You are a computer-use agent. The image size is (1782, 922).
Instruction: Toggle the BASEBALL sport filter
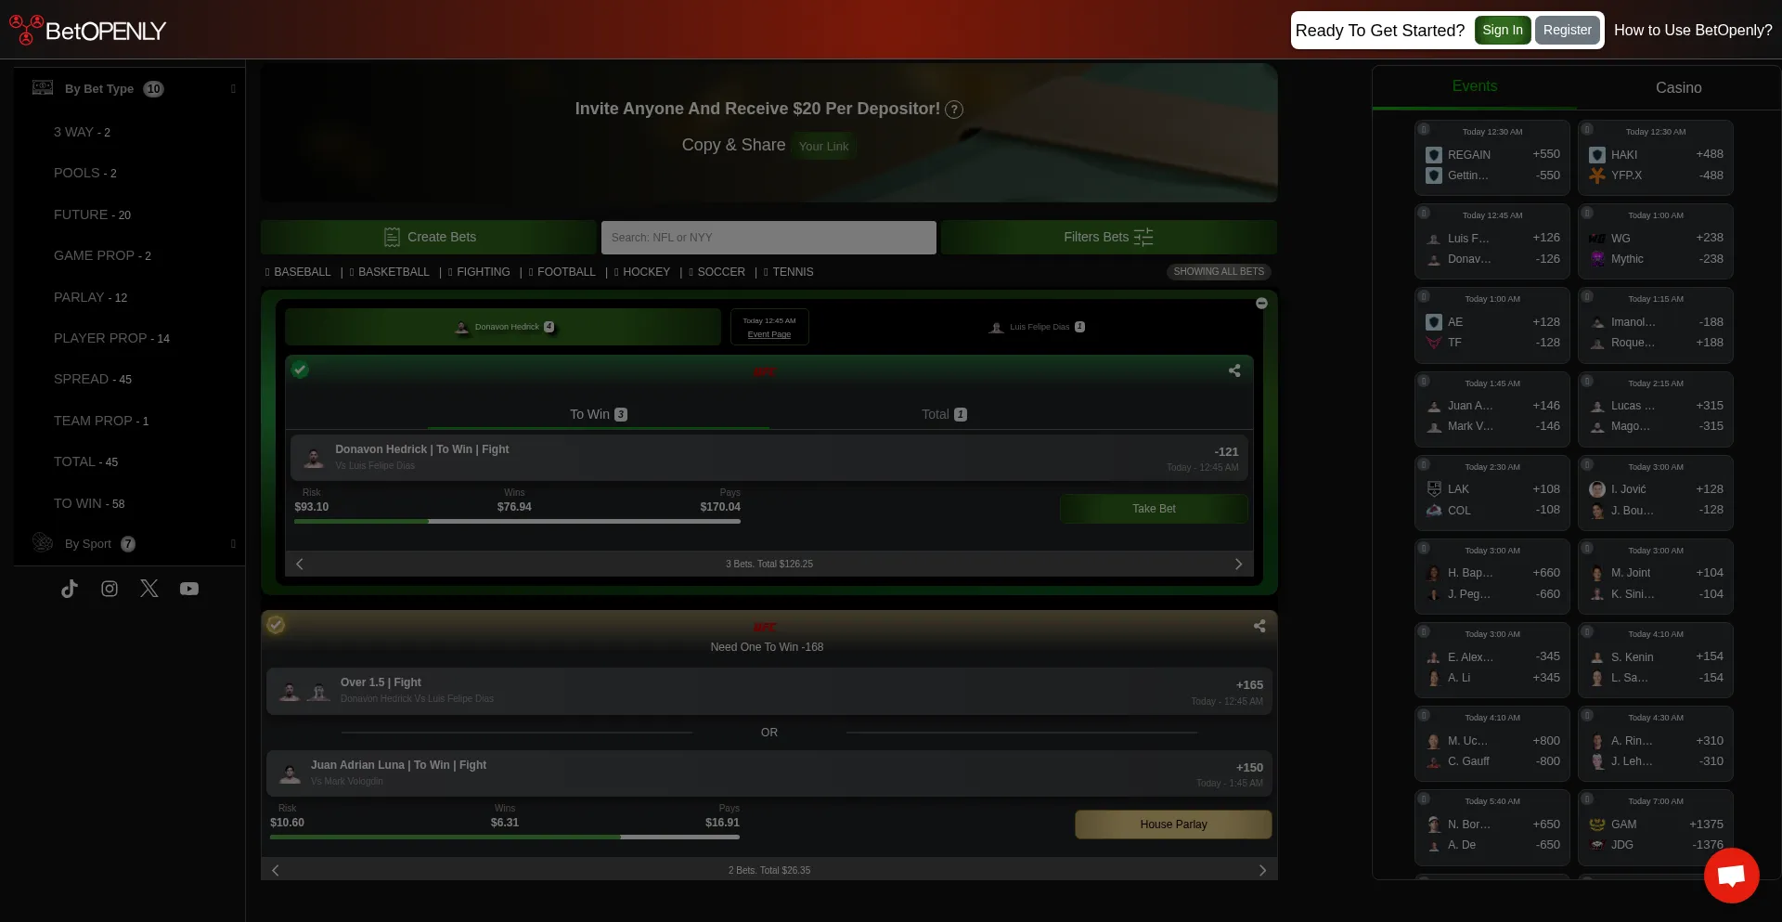[298, 272]
